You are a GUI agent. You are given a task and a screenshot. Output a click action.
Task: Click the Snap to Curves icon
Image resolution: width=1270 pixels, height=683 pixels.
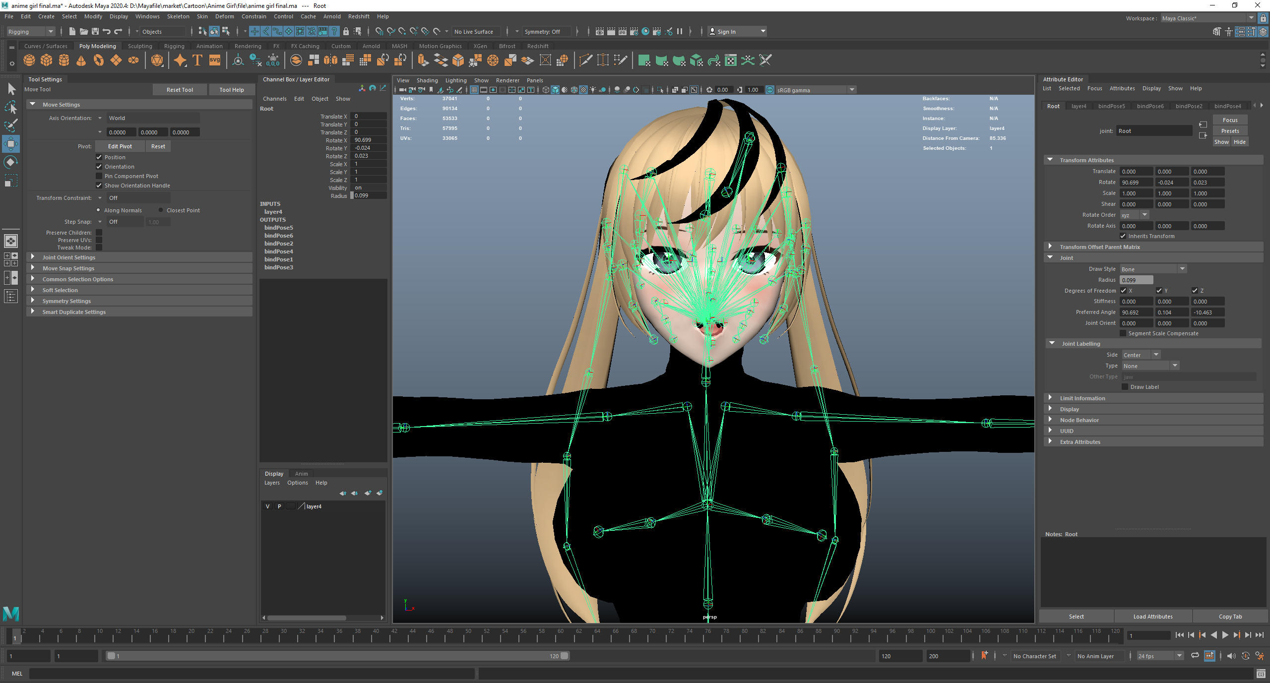[x=391, y=32]
